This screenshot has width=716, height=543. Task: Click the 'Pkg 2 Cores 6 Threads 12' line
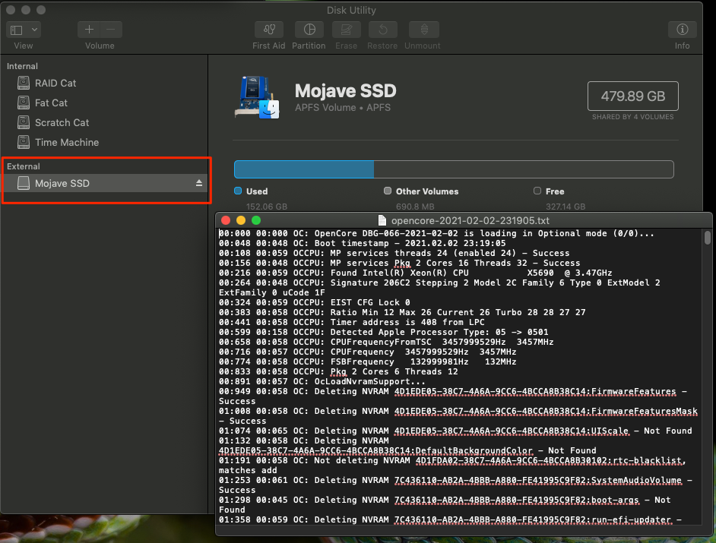coord(338,371)
